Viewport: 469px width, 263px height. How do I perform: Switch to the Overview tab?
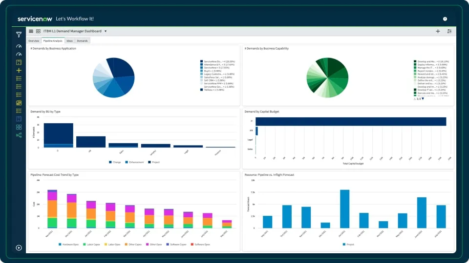(34, 41)
